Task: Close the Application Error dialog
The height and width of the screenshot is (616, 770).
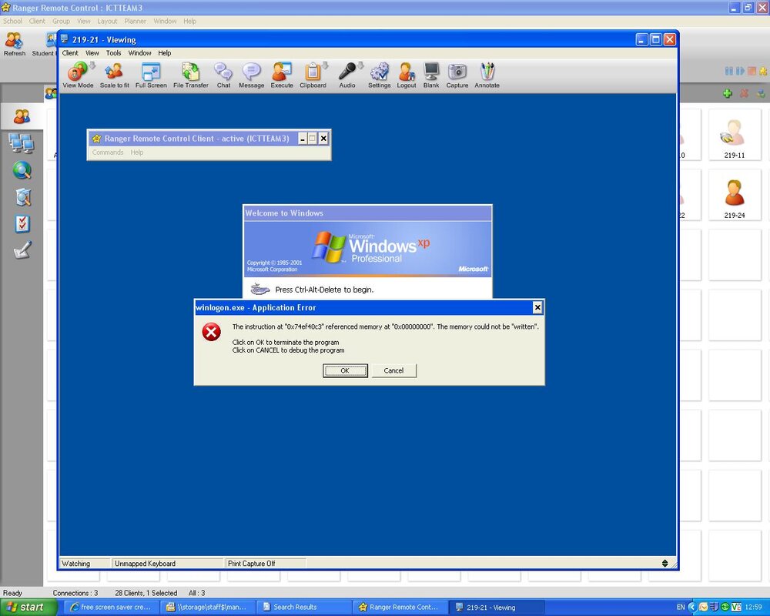Action: (x=537, y=307)
